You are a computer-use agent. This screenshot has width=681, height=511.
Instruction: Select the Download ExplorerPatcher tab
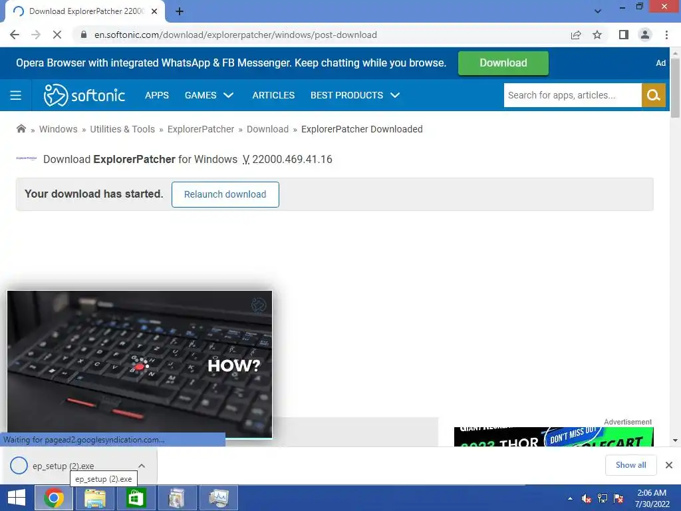(x=85, y=11)
